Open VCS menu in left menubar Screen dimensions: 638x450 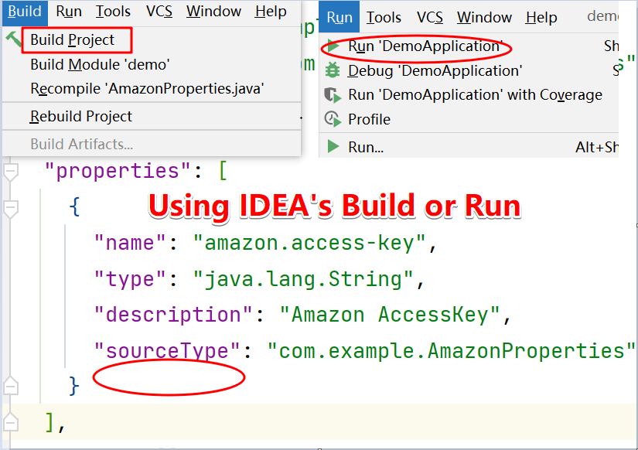[159, 12]
